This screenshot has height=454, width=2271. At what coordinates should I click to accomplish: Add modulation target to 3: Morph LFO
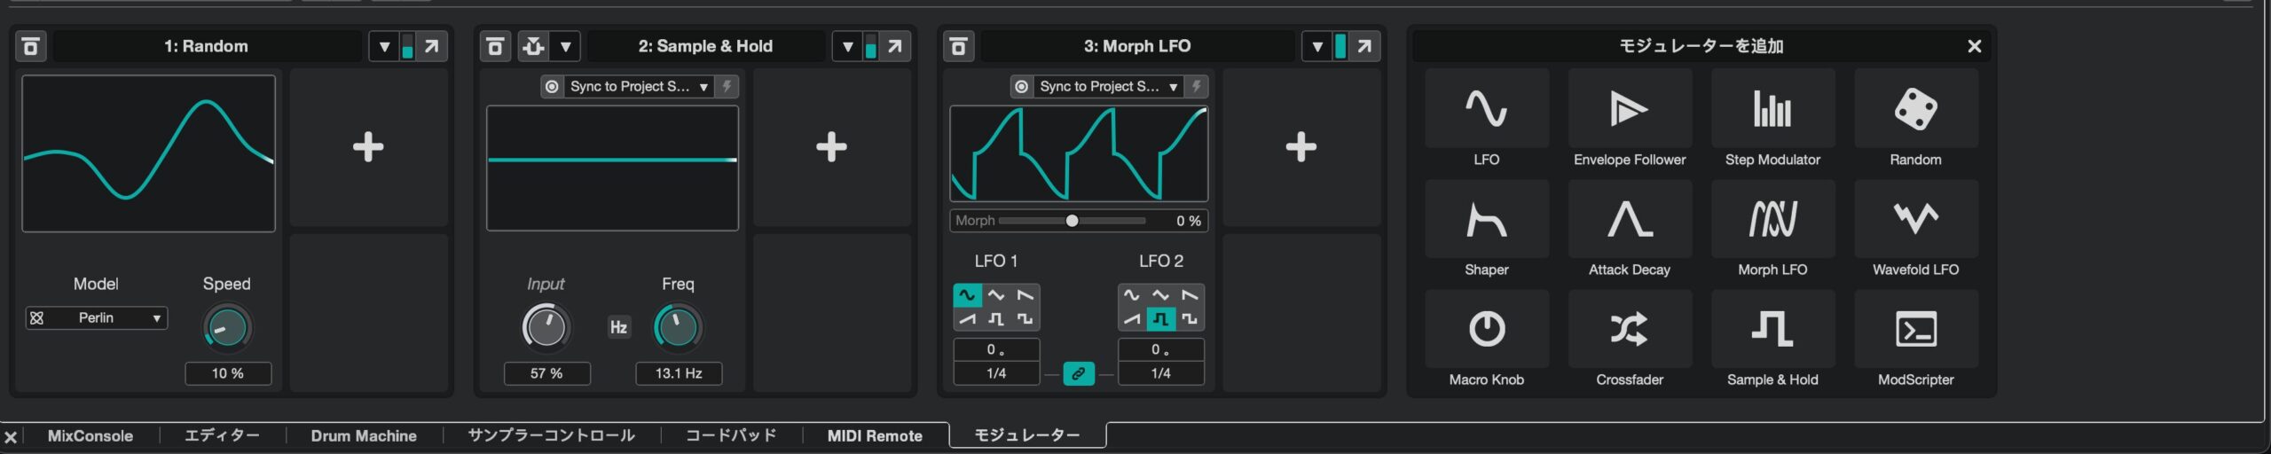pos(1301,147)
